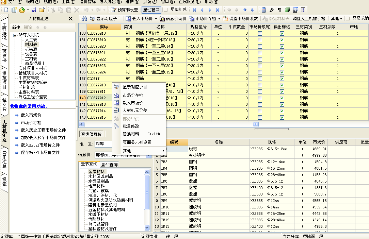The height and width of the screenshot is (239, 369).
Task: Click the 属性窗口 toggle button
Action: pos(151,10)
